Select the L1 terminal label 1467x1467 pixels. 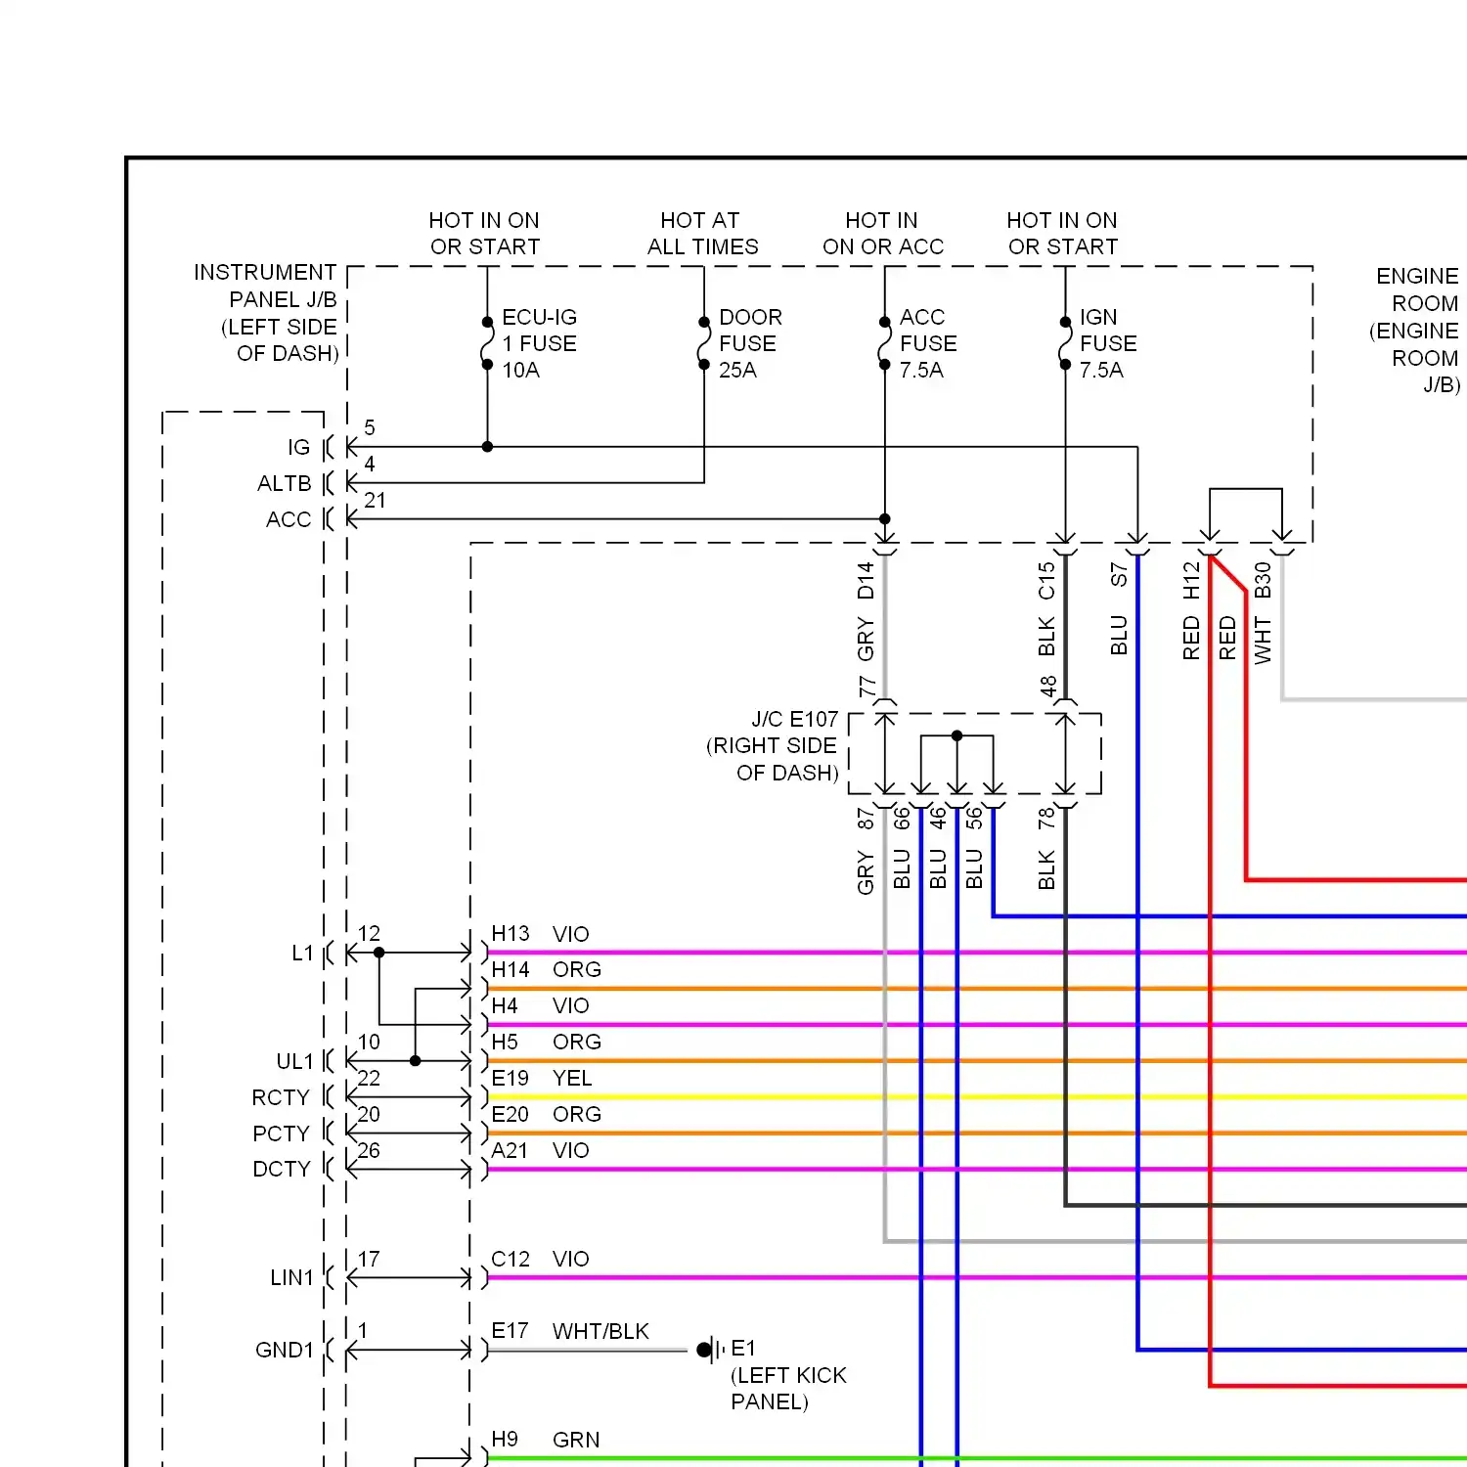(x=302, y=954)
